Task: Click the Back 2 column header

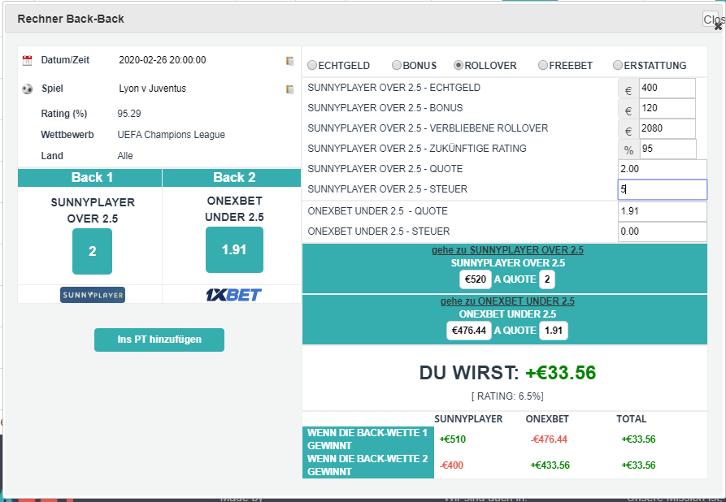Action: 232,178
